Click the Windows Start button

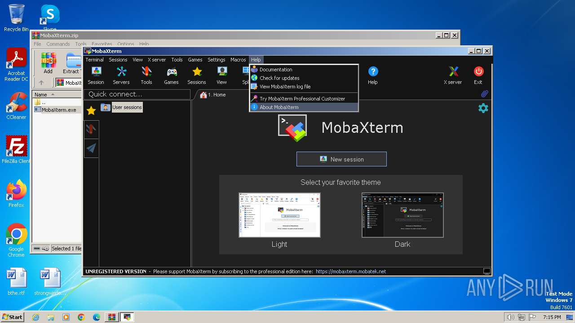13,317
